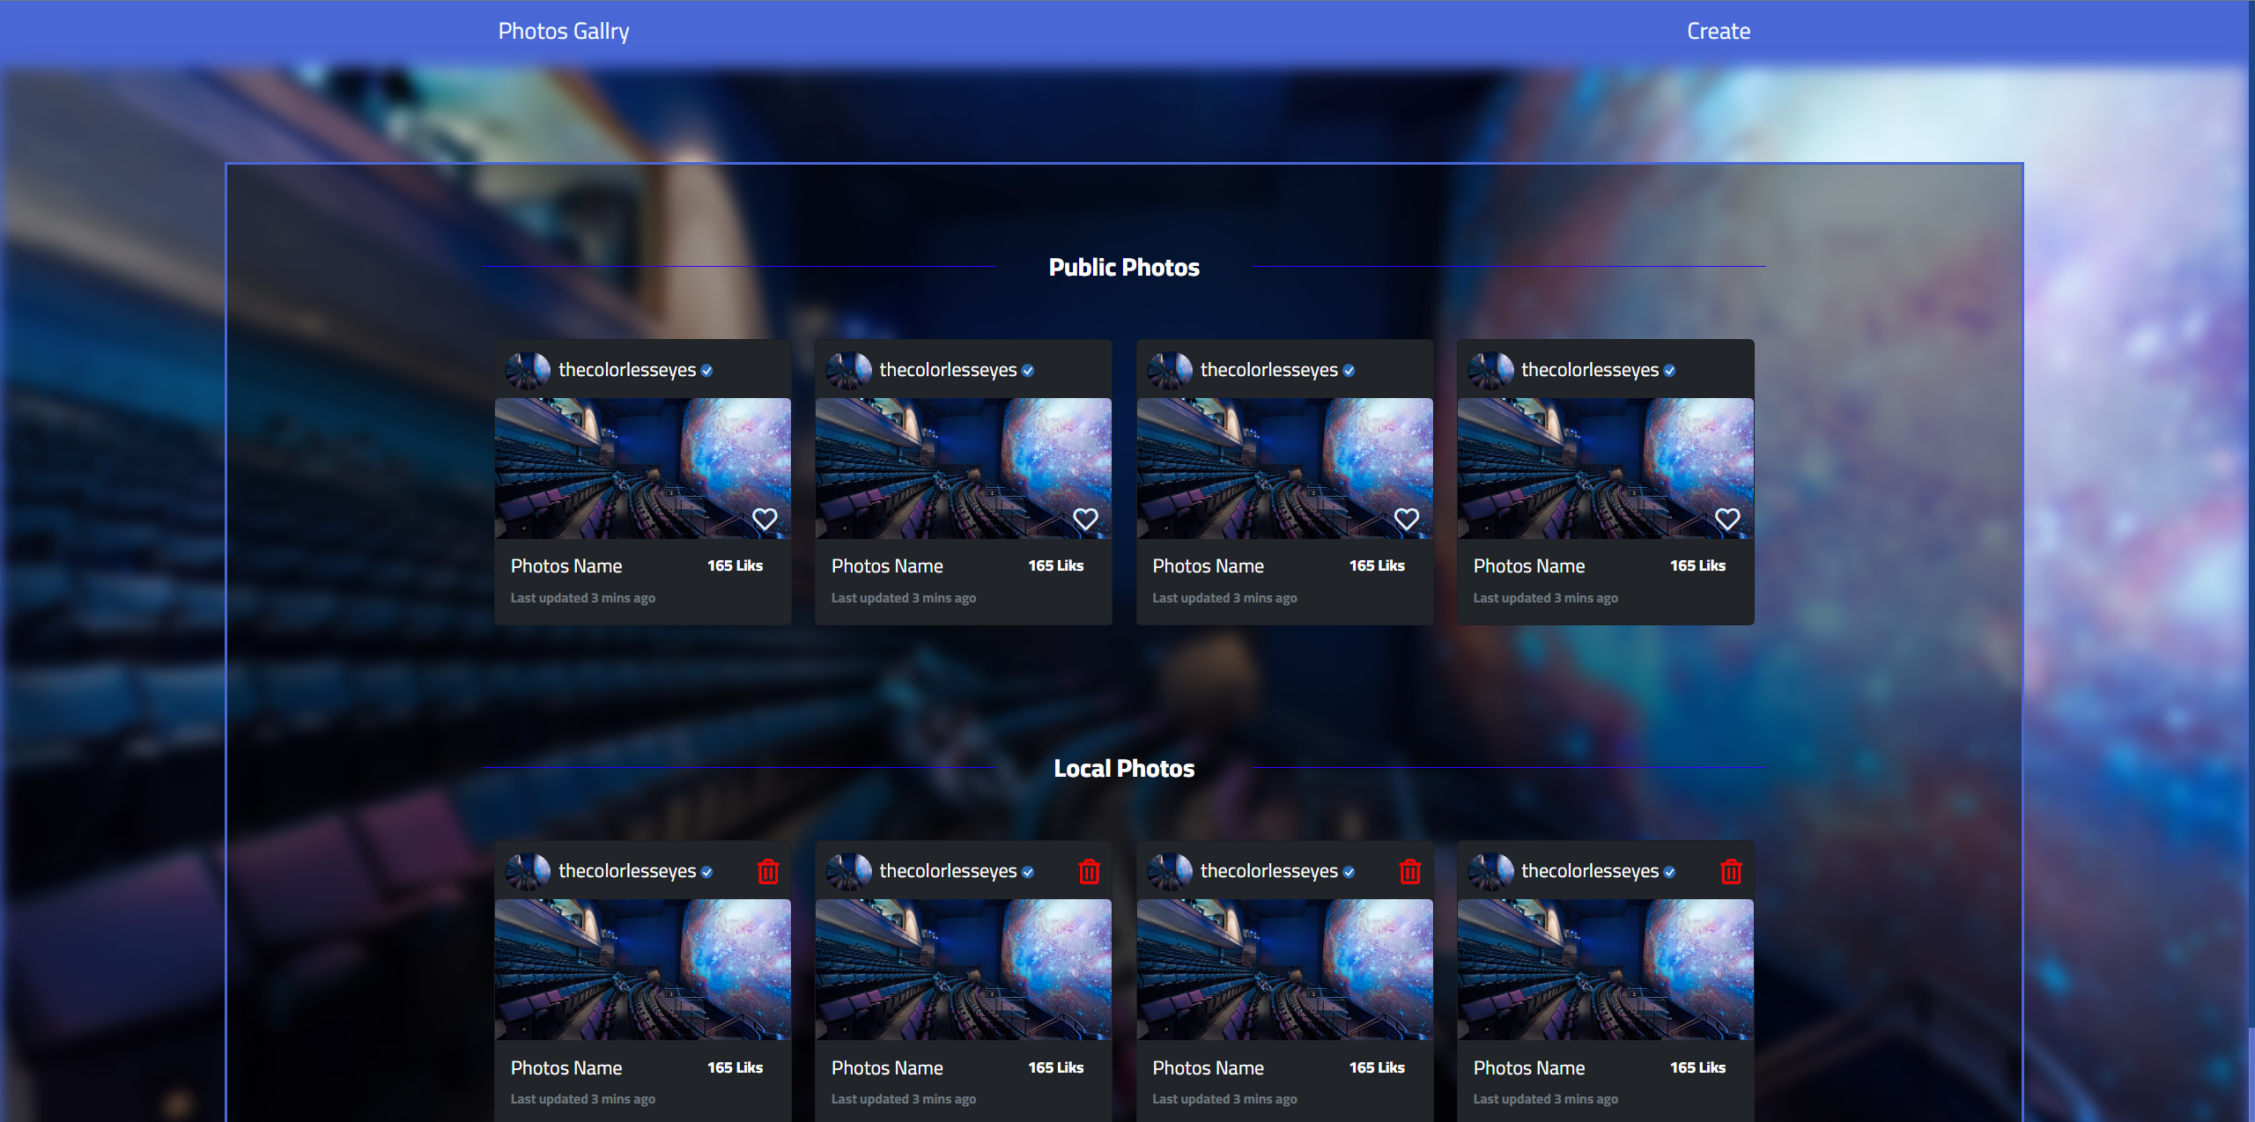Click verified badge on third Public Photos card
The width and height of the screenshot is (2255, 1122).
(1349, 371)
